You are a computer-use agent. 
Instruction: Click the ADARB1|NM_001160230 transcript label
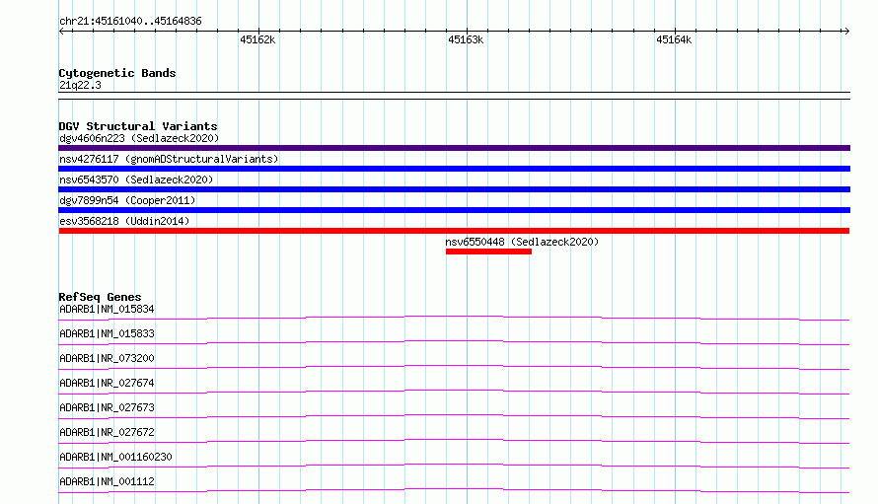[x=115, y=457]
